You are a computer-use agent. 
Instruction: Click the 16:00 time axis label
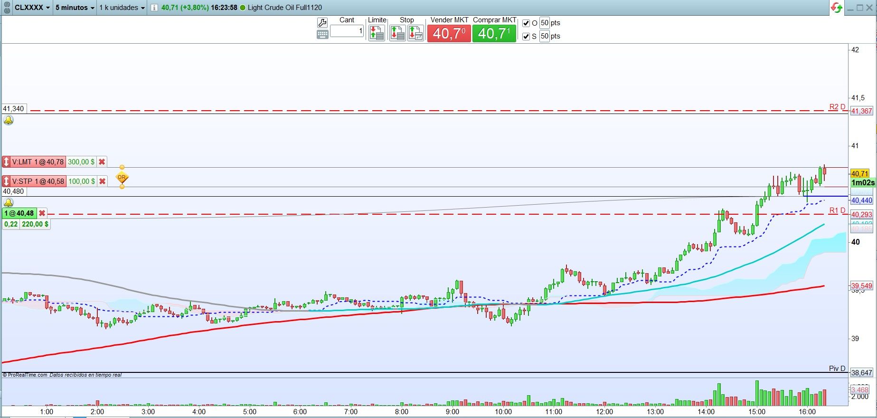[x=807, y=412]
